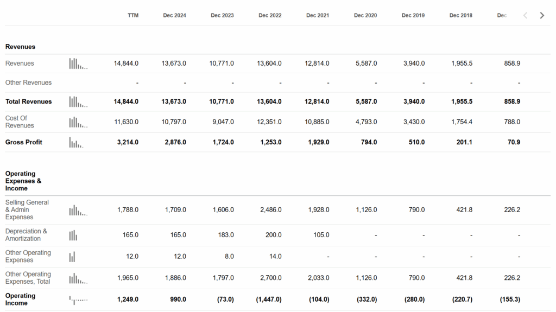Open the Revenues sparkline chart icon

78,63
